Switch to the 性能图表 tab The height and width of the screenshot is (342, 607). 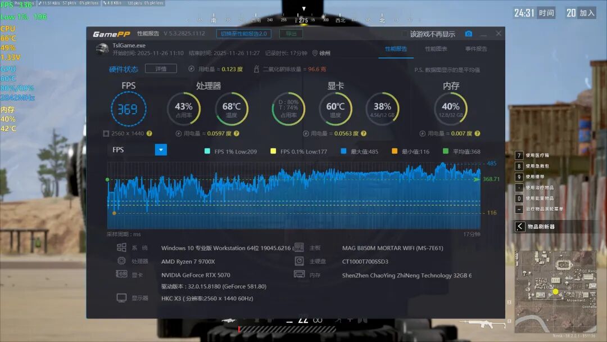click(x=436, y=49)
